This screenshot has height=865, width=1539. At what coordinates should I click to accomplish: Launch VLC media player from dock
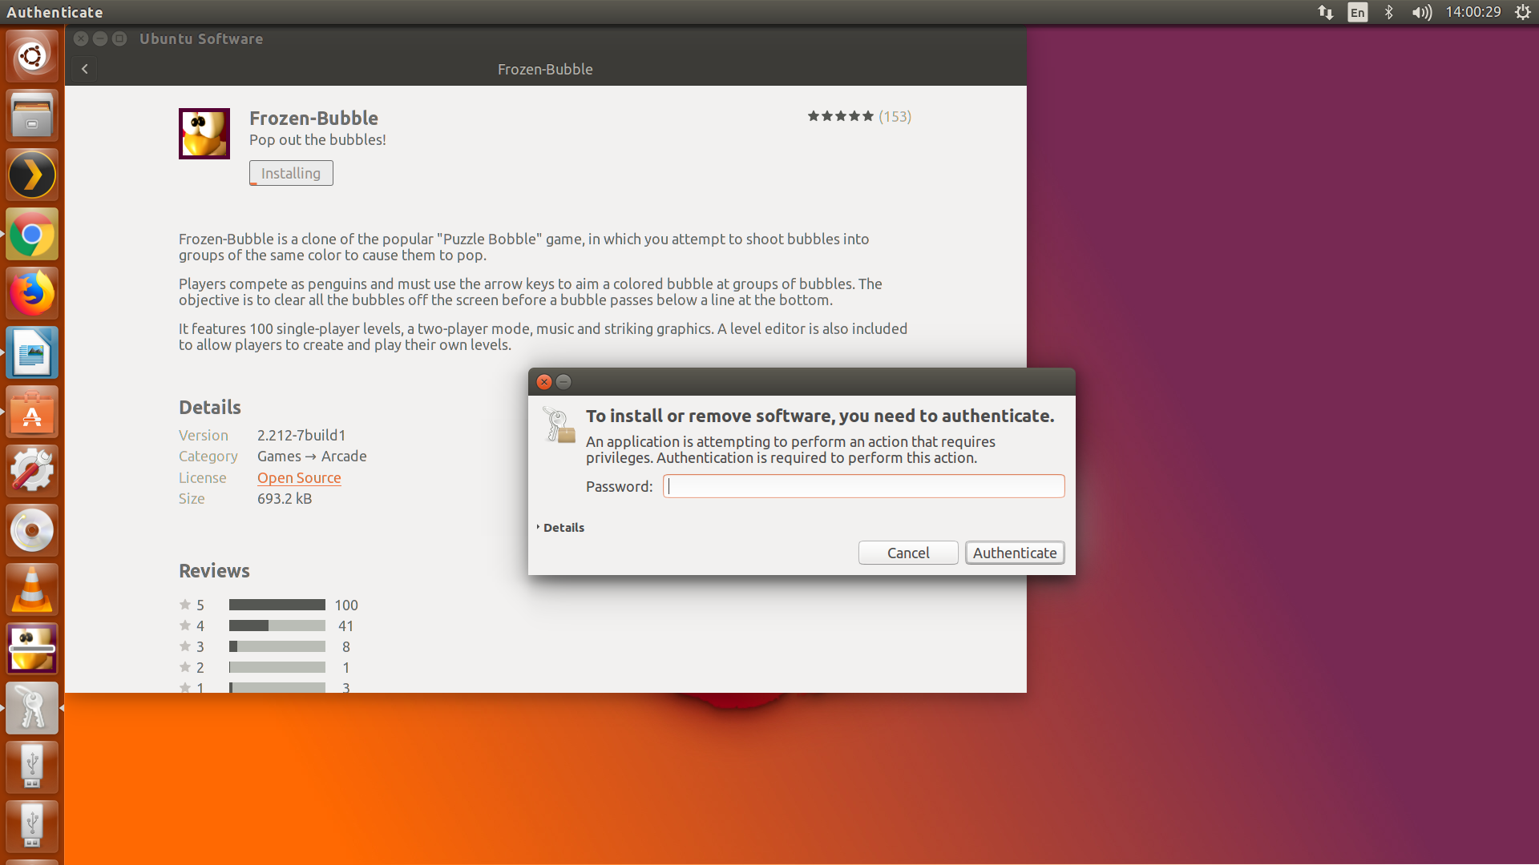click(x=32, y=589)
